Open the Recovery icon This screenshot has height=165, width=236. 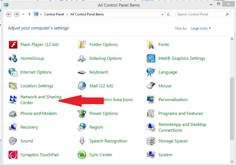coord(13,127)
